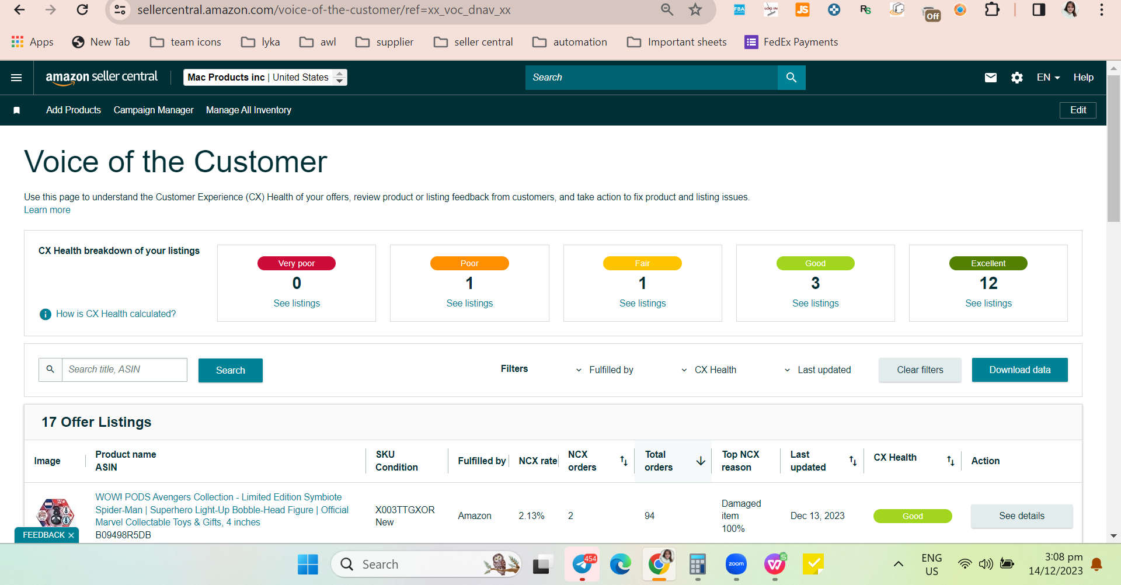Screen dimensions: 1121x585
Task: Open the Add Products menu item
Action: click(x=74, y=110)
